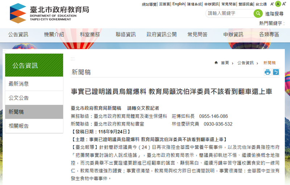Click the 發稿日期：115年9月24日 line
290x185 pixels.
[x=101, y=132]
